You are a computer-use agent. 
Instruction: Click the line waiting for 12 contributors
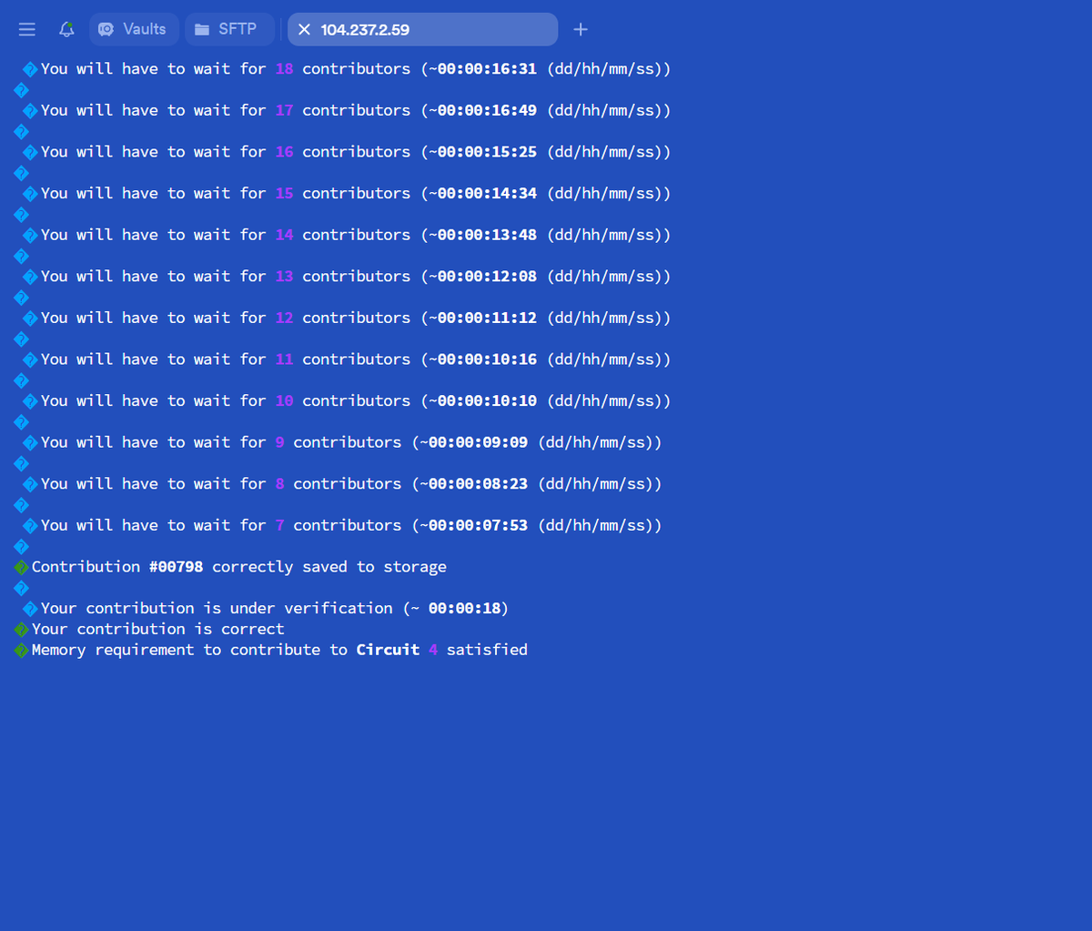point(347,318)
